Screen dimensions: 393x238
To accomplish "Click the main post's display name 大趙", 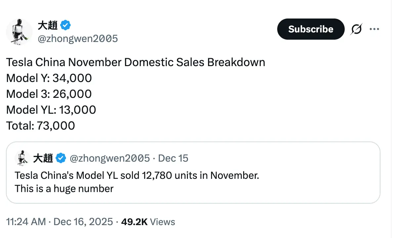I will click(48, 25).
